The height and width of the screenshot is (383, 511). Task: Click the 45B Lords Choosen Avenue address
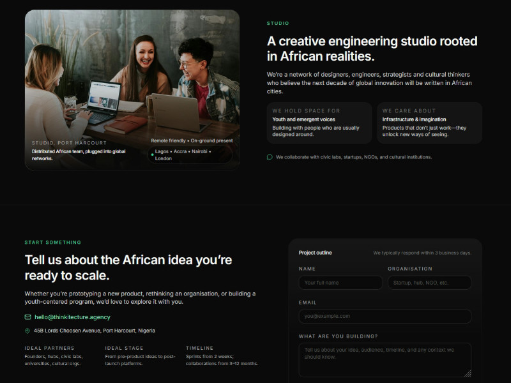[94, 331]
